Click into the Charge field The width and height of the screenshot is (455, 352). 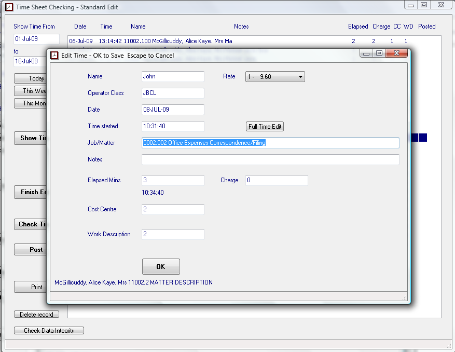tap(277, 180)
